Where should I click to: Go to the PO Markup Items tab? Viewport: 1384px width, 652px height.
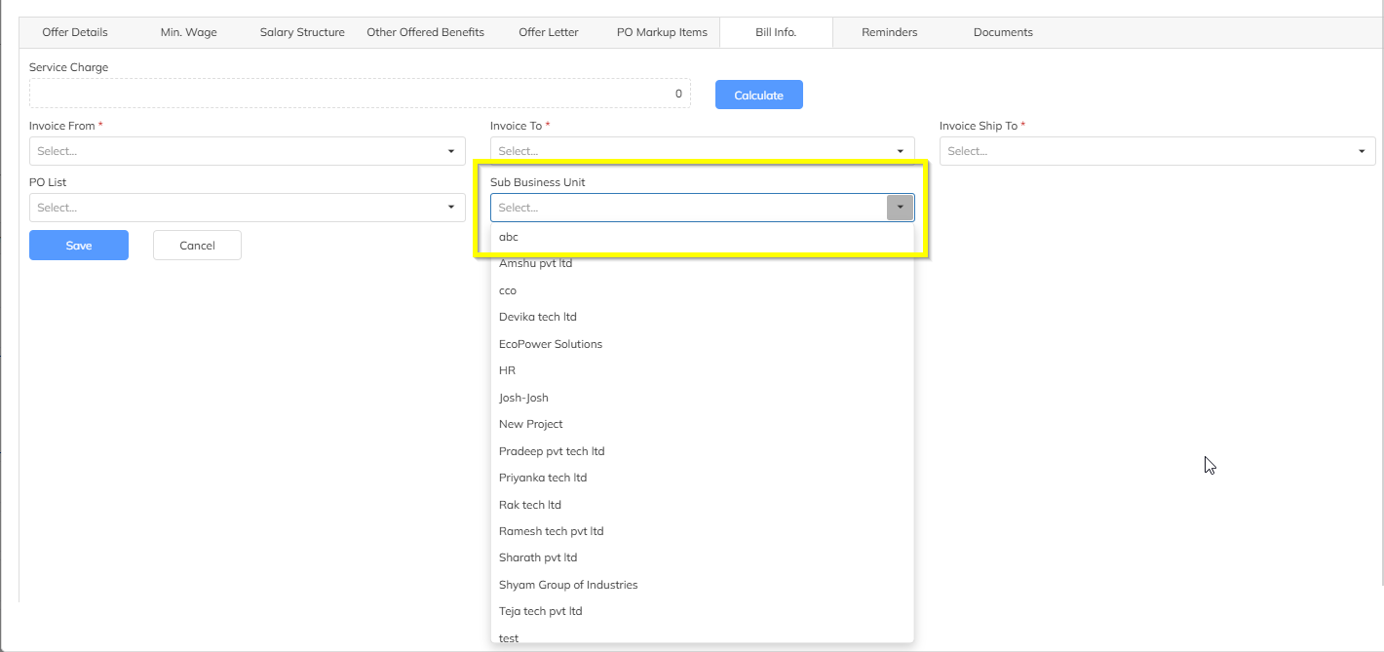pyautogui.click(x=662, y=32)
